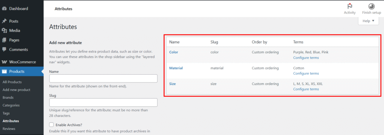
Task: Enable the Archives checkbox
Action: tap(51, 125)
